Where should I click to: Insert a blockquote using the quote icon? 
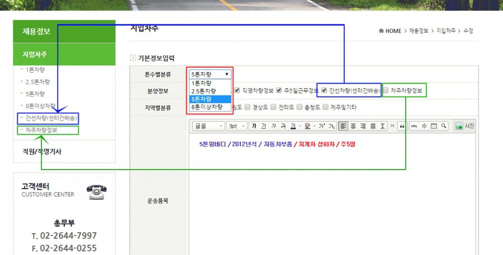(x=402, y=126)
